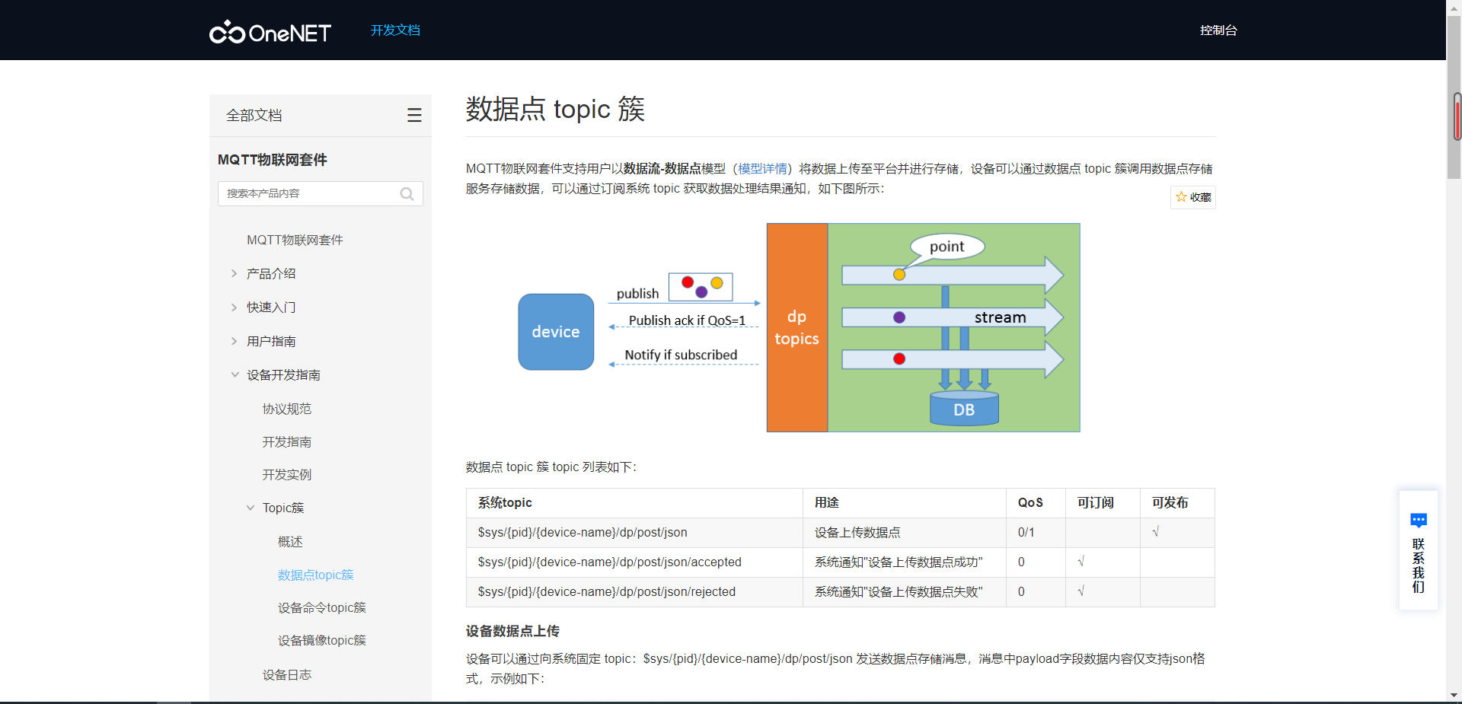
Task: Click the hamburger icon beside 全部文档
Action: pos(414,114)
